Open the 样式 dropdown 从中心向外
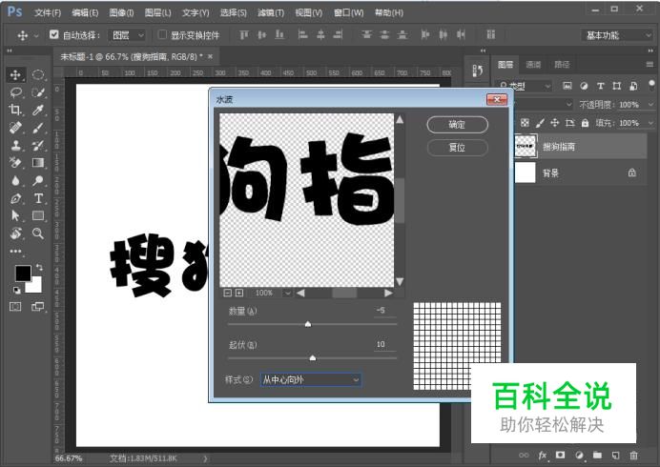Viewport: 660px width, 467px height. pyautogui.click(x=311, y=380)
